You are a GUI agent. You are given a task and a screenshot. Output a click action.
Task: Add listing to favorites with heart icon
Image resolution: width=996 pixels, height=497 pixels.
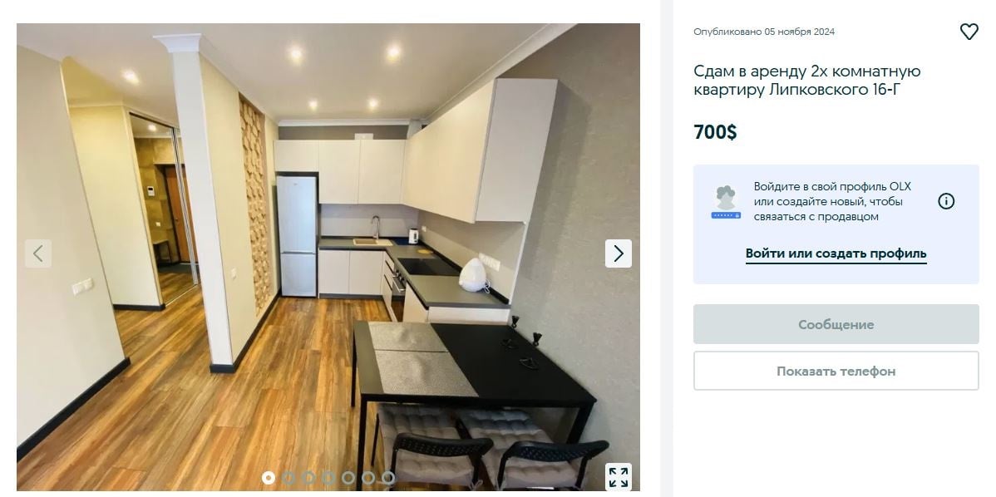(x=969, y=31)
